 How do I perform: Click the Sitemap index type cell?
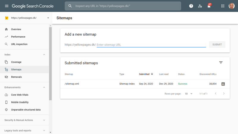point(127,84)
